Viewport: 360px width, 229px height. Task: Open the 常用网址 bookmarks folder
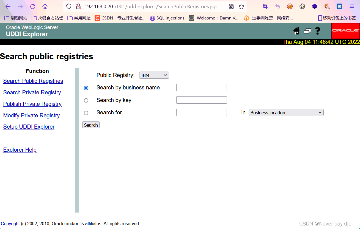(x=79, y=18)
